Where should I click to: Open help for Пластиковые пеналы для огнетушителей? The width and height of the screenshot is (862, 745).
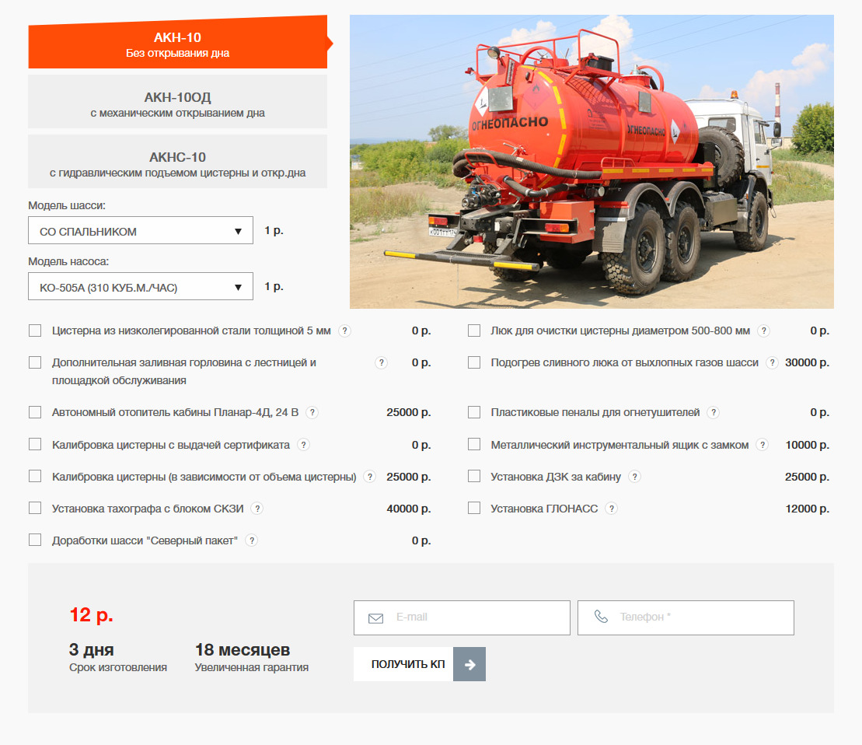click(714, 412)
